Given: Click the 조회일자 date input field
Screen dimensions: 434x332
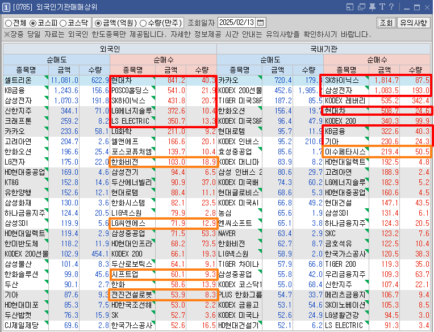Looking at the screenshot, I should (235, 23).
